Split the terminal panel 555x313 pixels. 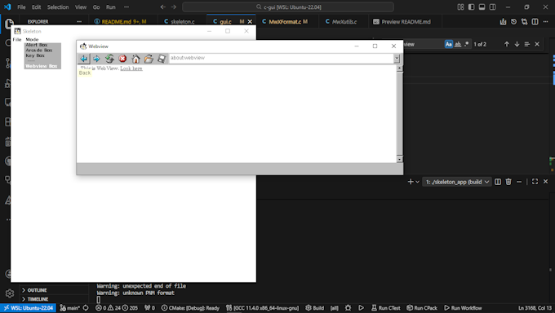498,182
